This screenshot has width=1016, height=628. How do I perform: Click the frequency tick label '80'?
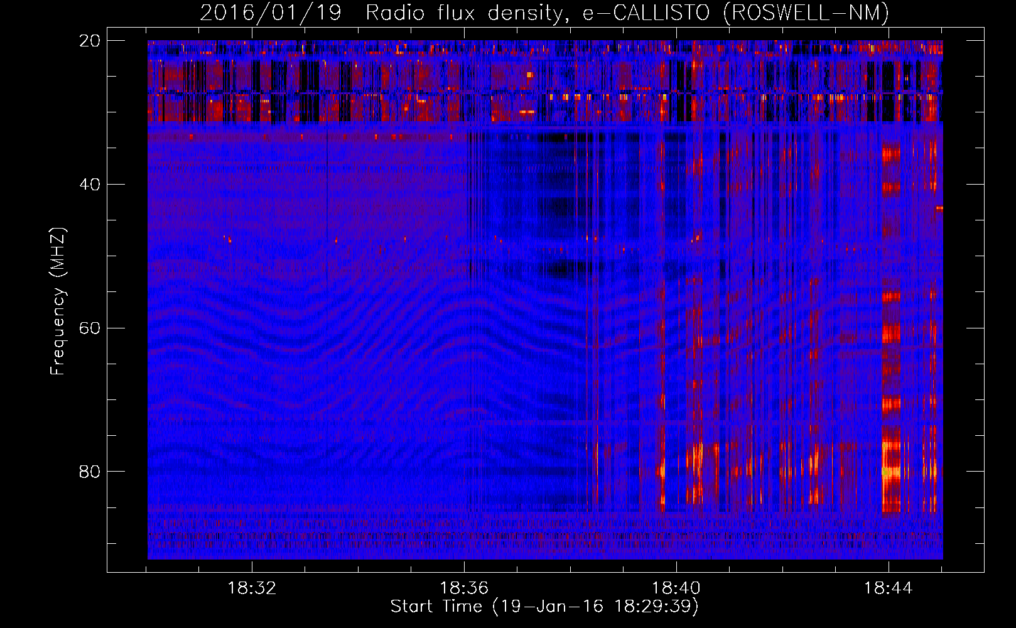[90, 472]
